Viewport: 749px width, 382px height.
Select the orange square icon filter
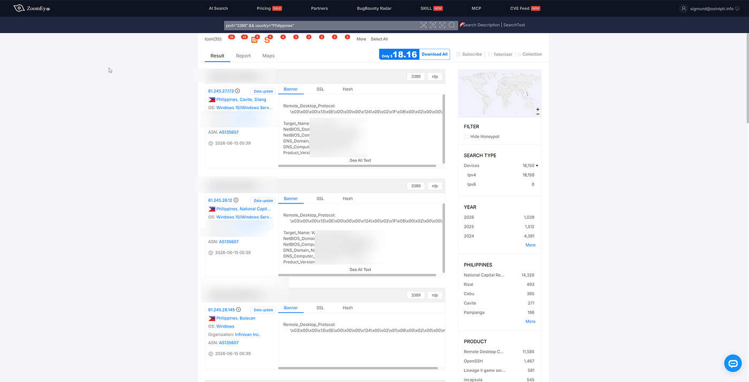pos(254,40)
